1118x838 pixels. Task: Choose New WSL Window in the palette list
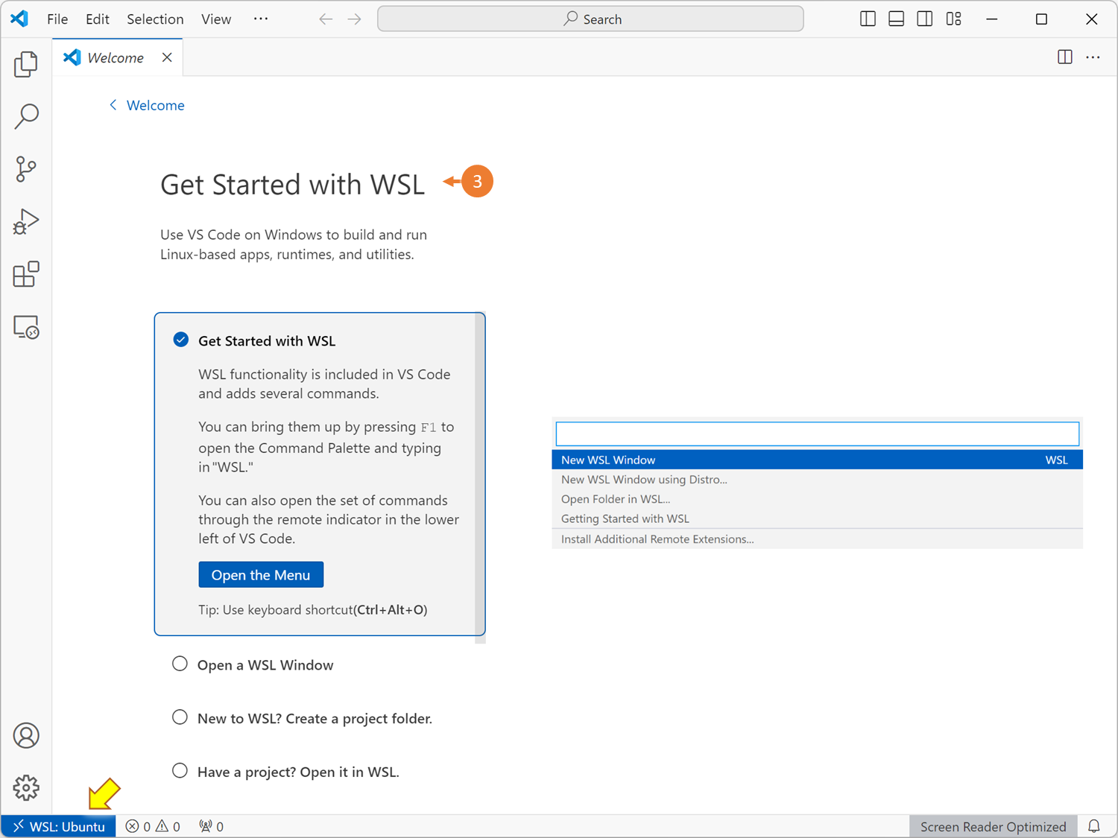click(x=817, y=460)
